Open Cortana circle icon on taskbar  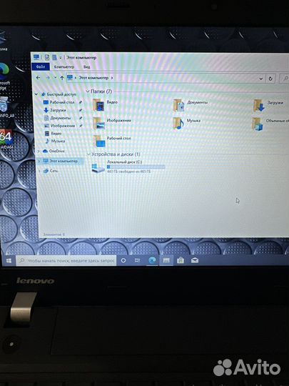click(123, 260)
